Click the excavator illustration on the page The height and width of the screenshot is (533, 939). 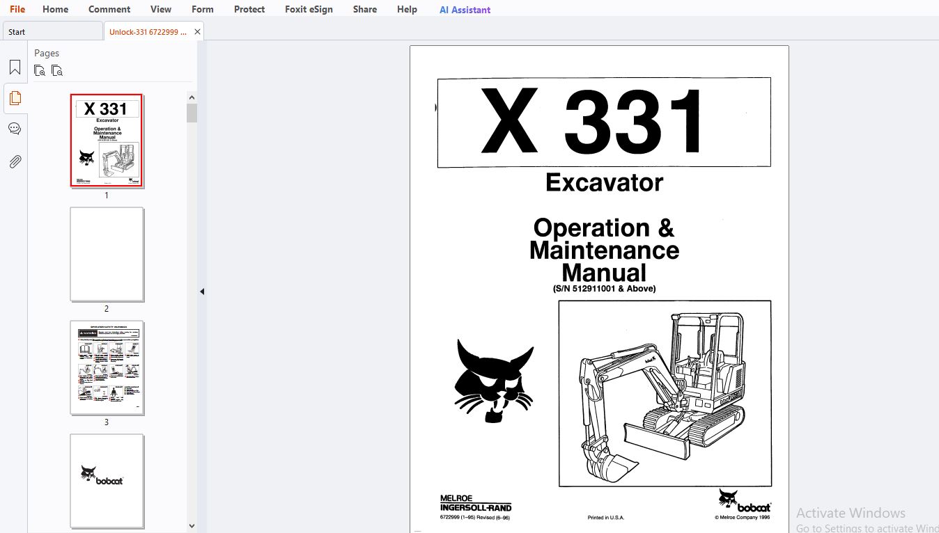[665, 394]
